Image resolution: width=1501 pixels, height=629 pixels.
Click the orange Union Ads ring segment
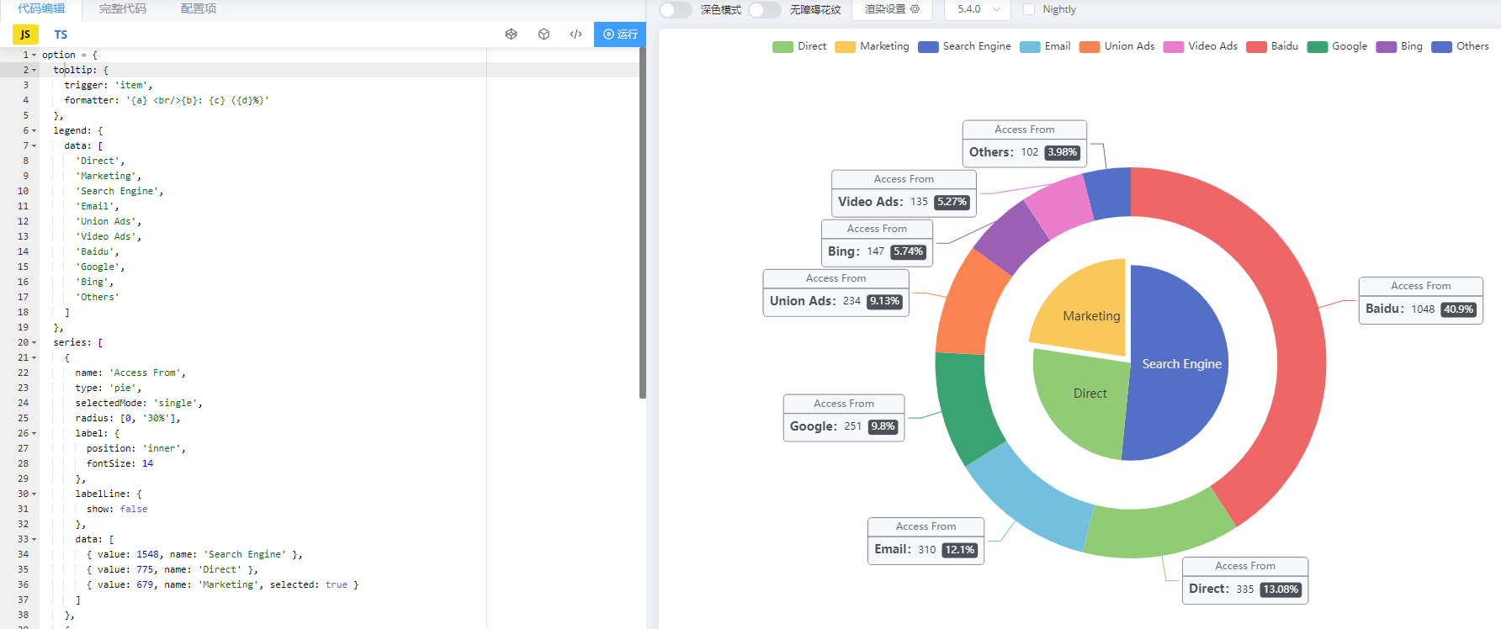coord(972,307)
